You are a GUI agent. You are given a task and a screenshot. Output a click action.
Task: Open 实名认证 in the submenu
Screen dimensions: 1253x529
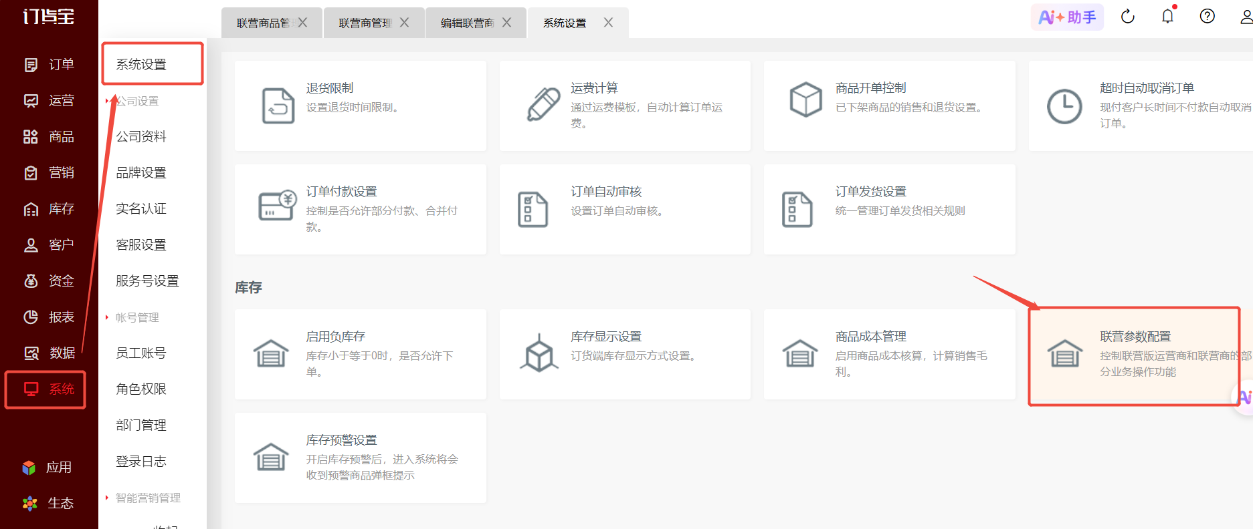pyautogui.click(x=141, y=209)
